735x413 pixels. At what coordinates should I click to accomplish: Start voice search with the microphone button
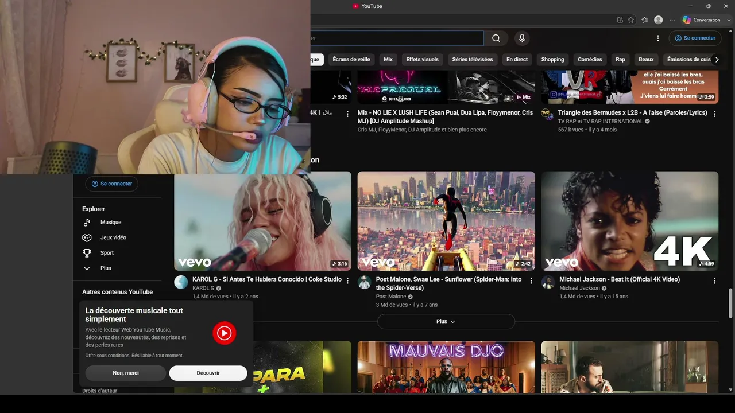pos(522,38)
